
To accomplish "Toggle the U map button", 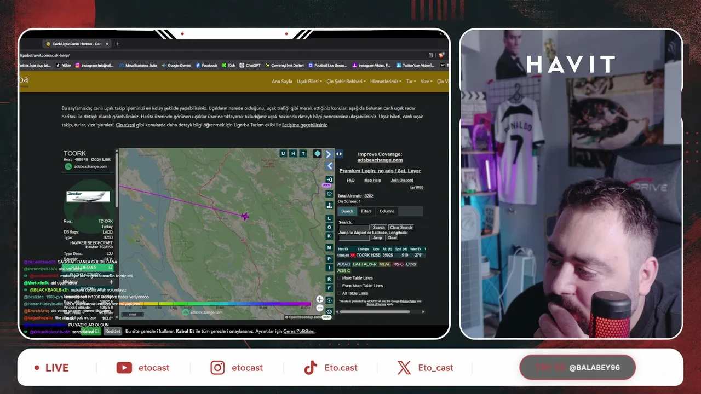I will 283,154.
